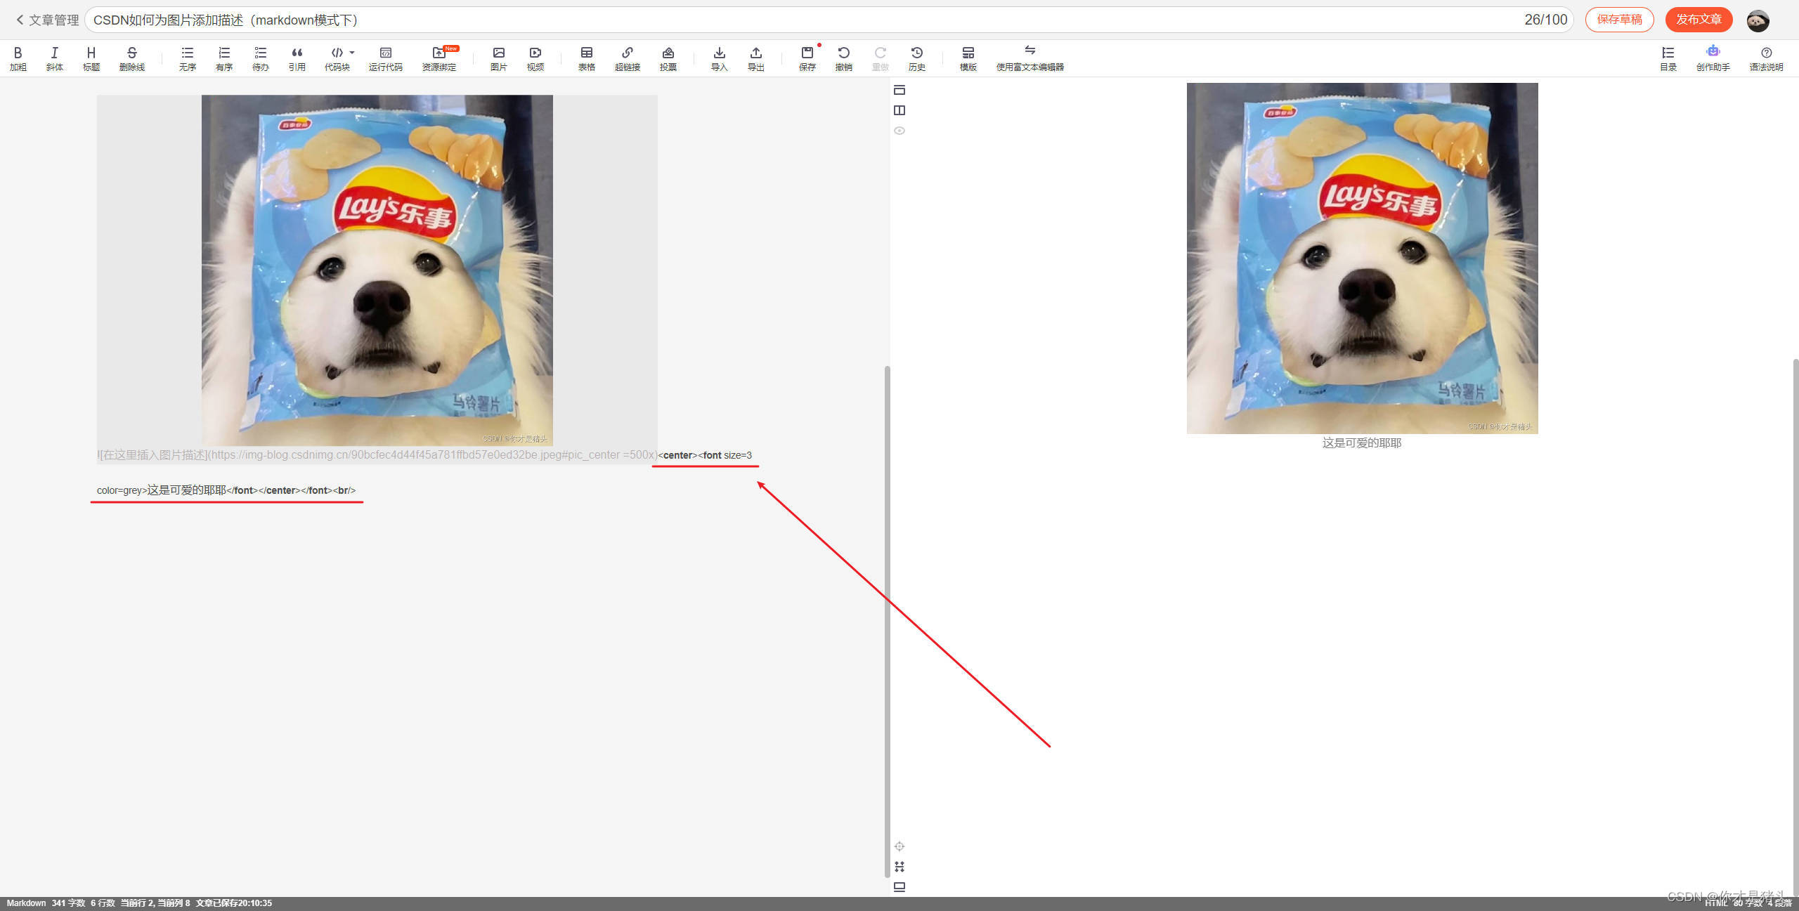
Task: Redo the change (重做)
Action: tap(881, 58)
